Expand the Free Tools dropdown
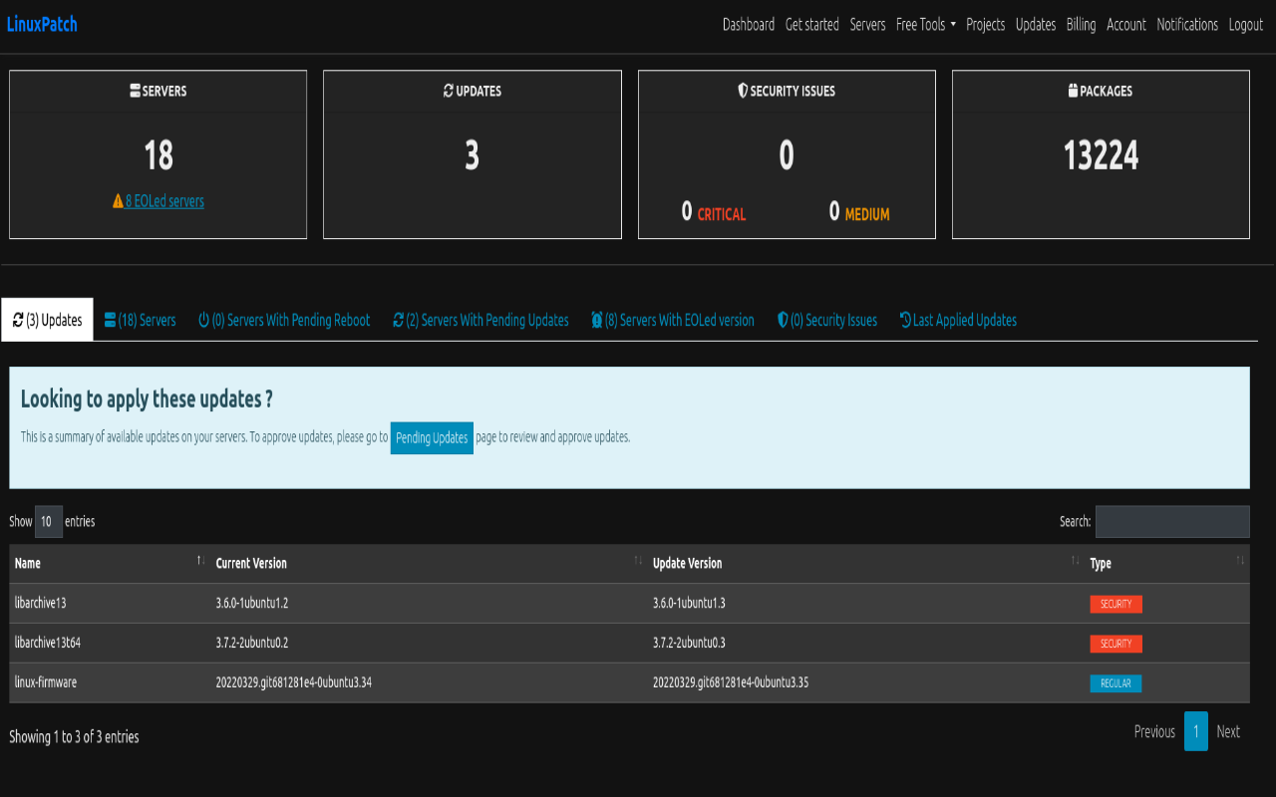1276x797 pixels. click(925, 25)
